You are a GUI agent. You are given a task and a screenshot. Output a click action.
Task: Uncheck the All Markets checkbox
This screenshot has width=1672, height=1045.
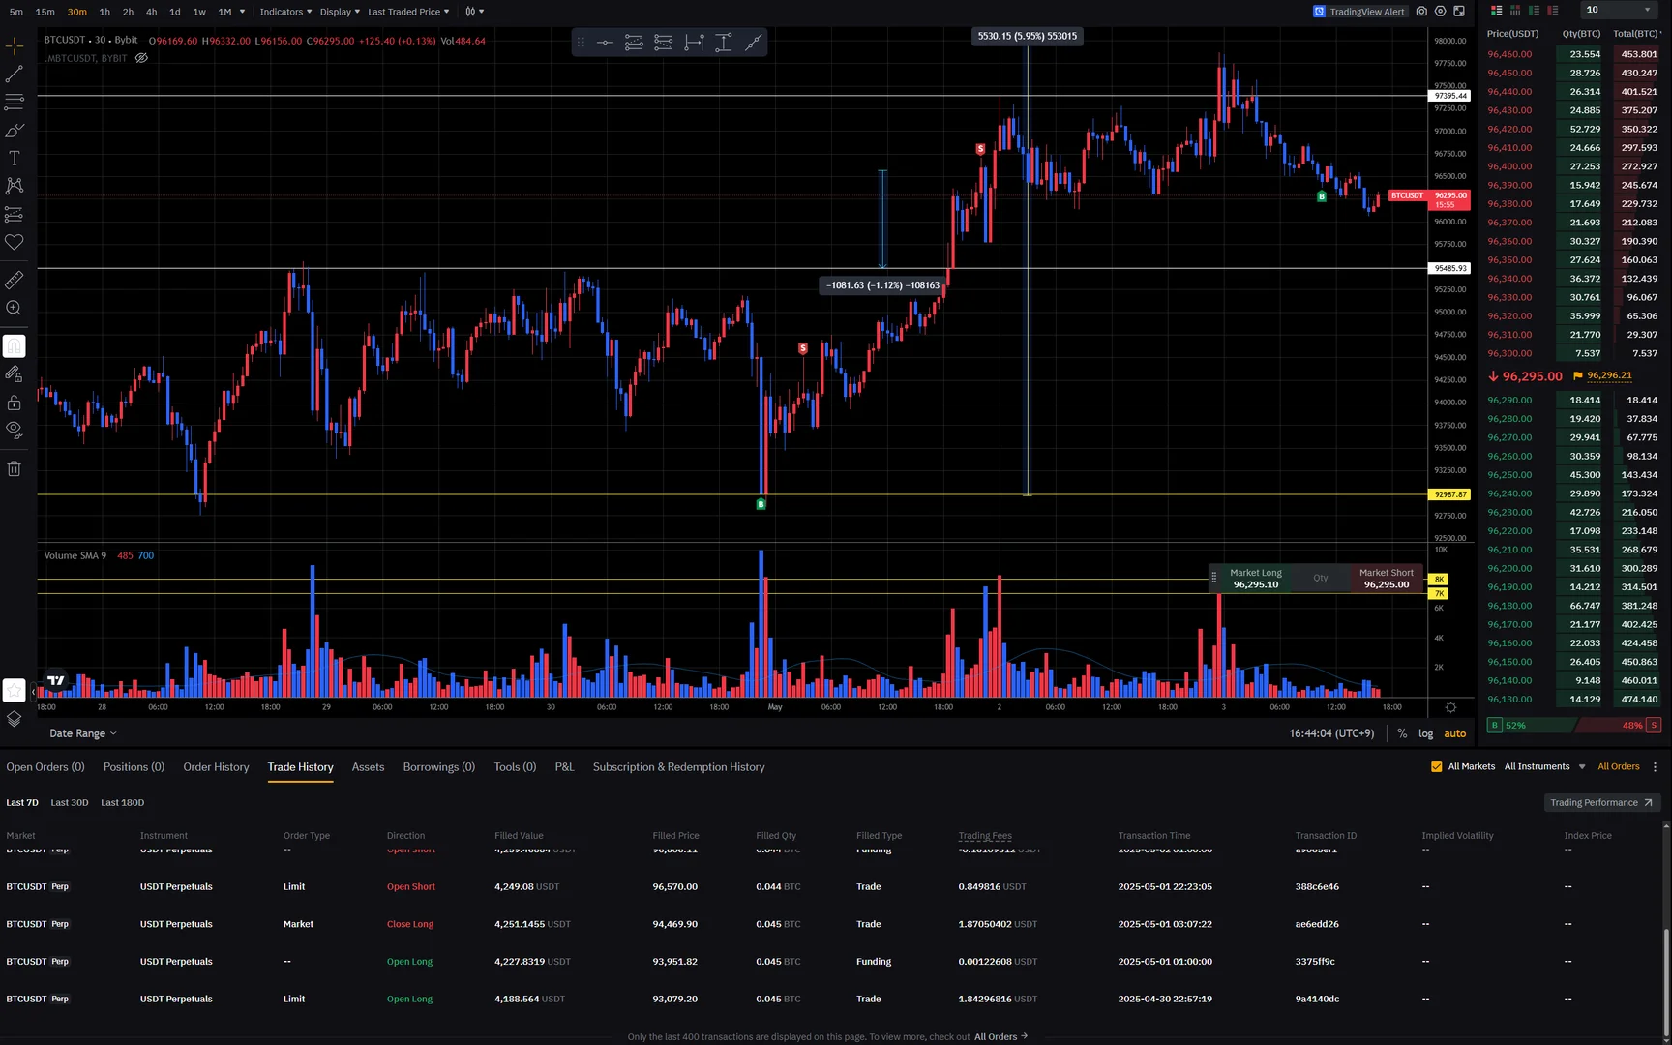[x=1437, y=766]
